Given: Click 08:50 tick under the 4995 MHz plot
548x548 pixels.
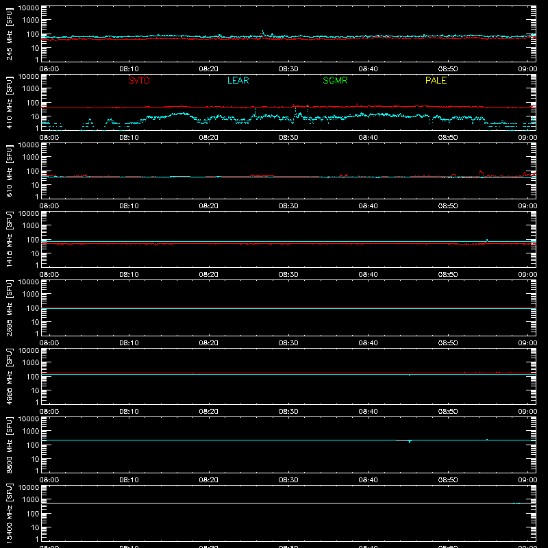Looking at the screenshot, I should point(448,412).
